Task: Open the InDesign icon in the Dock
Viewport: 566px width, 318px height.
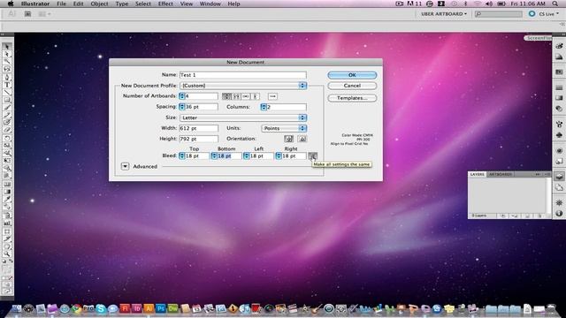Action: pyautogui.click(x=137, y=308)
